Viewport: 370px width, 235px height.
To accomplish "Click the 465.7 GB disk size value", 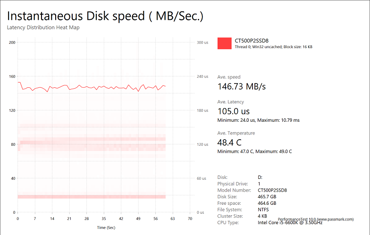I will (267, 196).
